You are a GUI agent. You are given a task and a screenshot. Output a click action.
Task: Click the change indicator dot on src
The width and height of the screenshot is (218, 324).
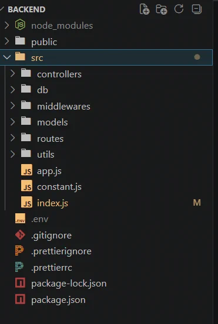197,57
